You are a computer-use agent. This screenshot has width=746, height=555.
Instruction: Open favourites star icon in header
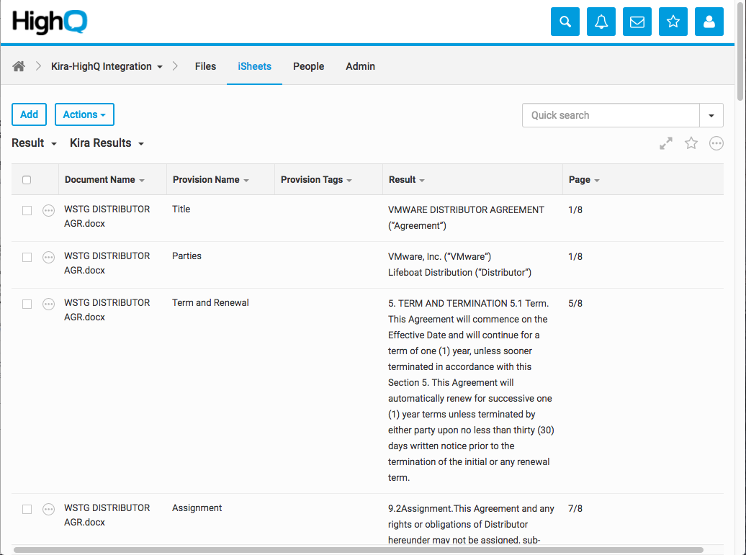point(673,22)
